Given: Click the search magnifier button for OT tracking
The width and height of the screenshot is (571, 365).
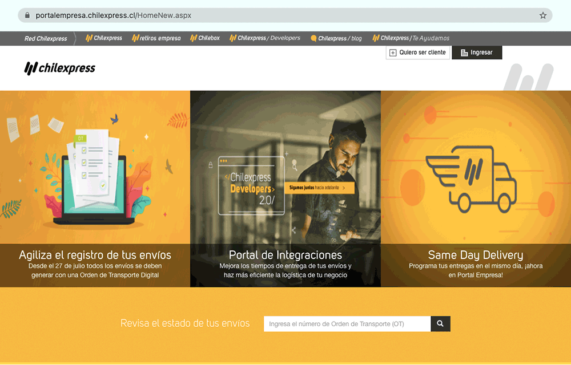Looking at the screenshot, I should (440, 323).
